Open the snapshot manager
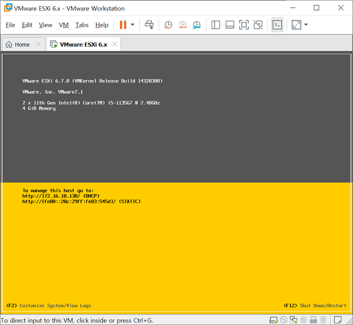This screenshot has width=353, height=325. click(197, 25)
